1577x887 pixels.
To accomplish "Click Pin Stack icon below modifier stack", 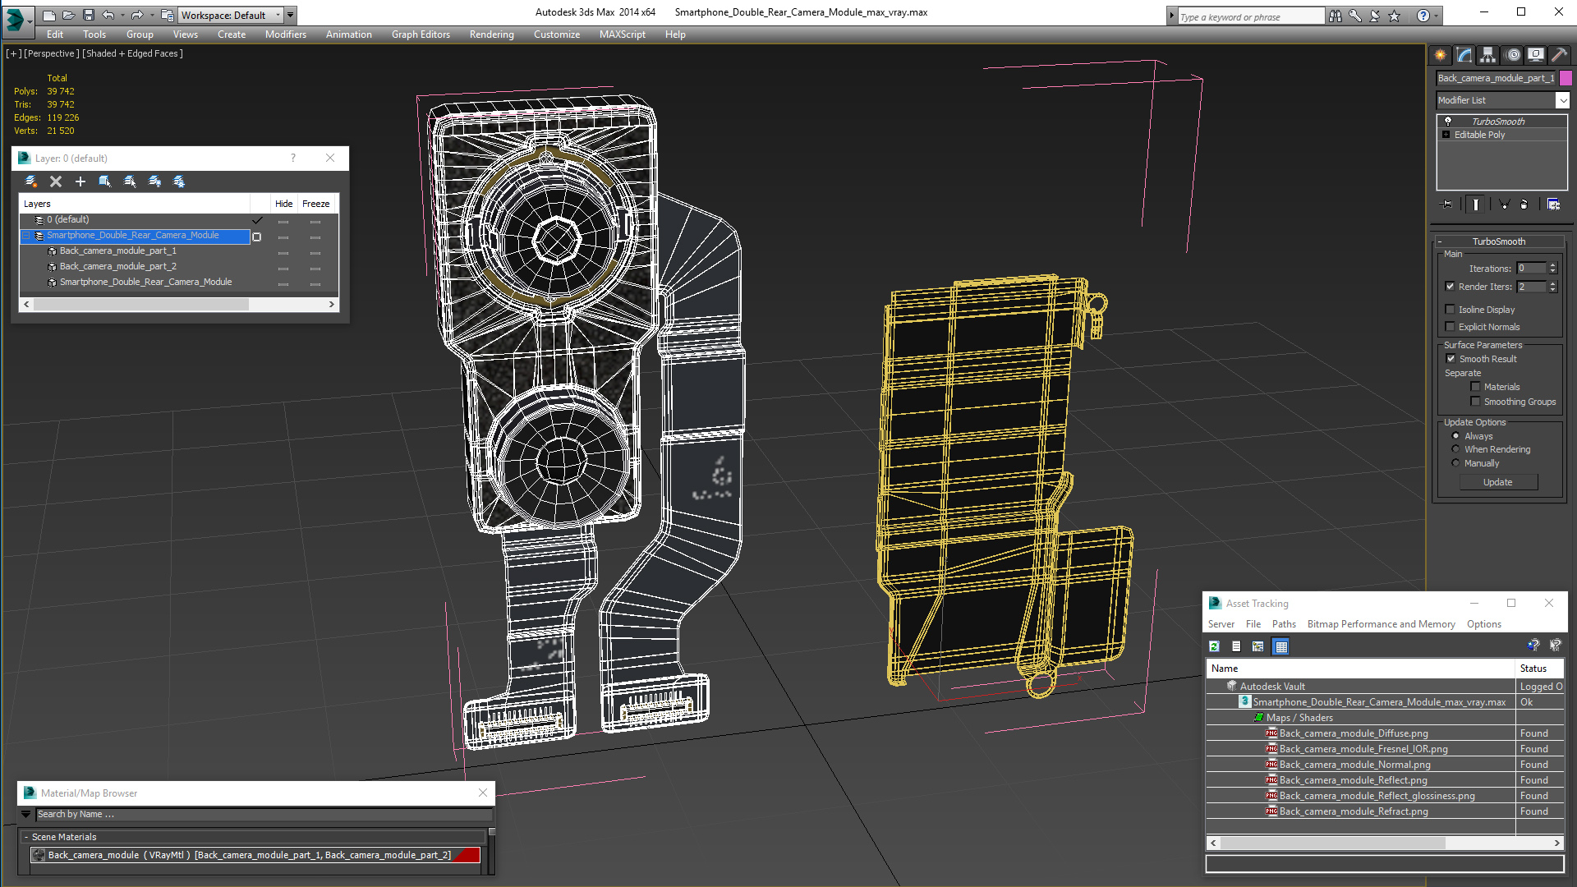I will tap(1447, 205).
